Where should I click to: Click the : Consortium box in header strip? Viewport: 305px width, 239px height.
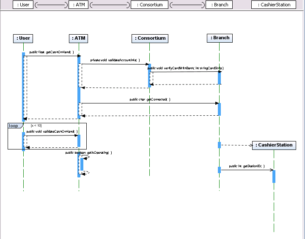pyautogui.click(x=150, y=5)
